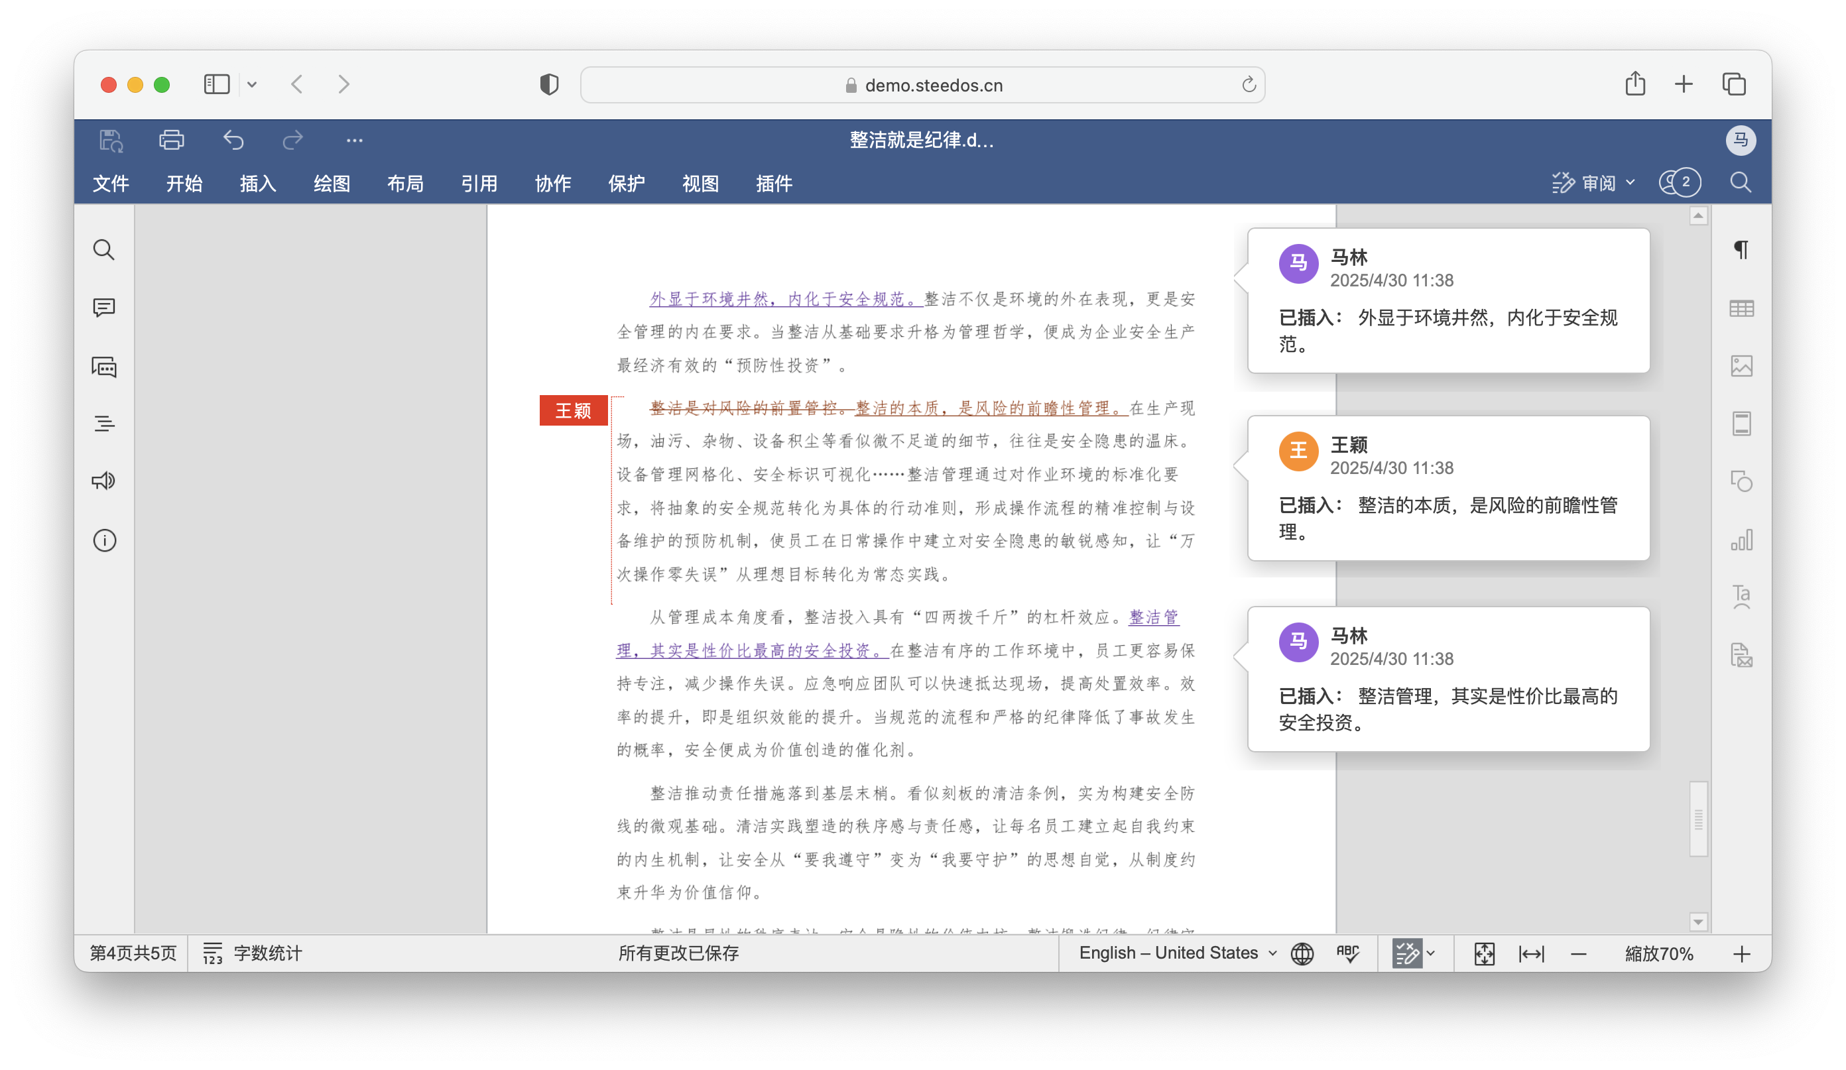Open the English – United States language dropdown
The width and height of the screenshot is (1846, 1070).
click(1177, 952)
